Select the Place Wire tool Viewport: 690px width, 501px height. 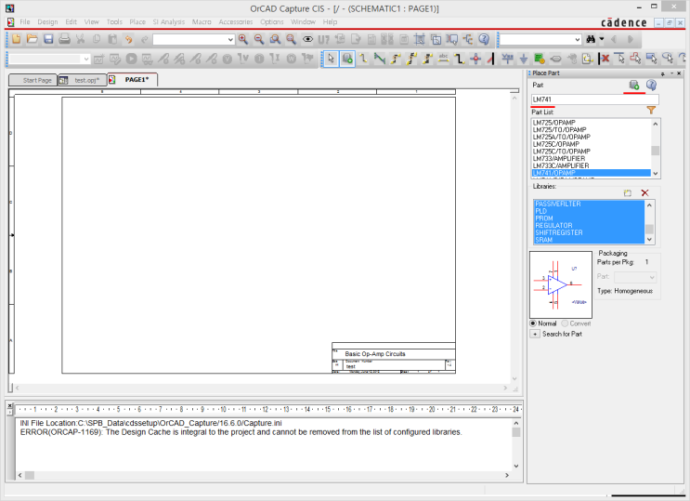[363, 59]
